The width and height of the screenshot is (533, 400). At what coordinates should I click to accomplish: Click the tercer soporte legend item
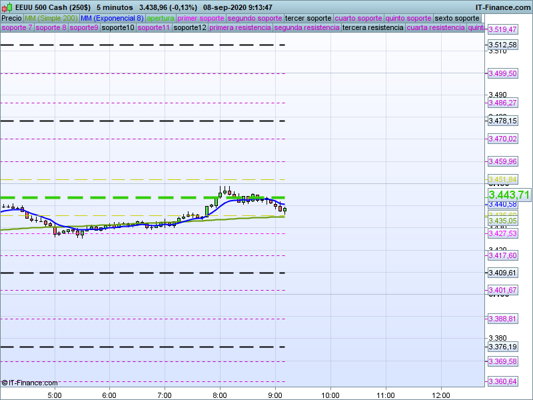pyautogui.click(x=308, y=19)
